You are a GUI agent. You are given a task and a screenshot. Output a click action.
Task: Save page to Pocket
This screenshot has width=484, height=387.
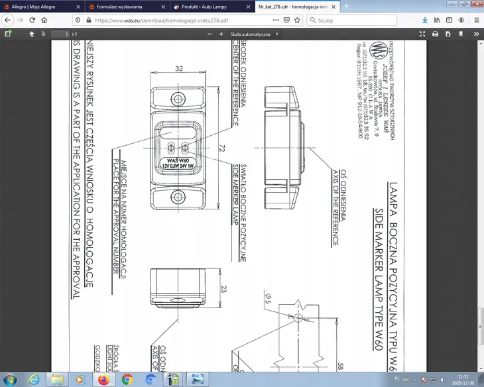287,20
